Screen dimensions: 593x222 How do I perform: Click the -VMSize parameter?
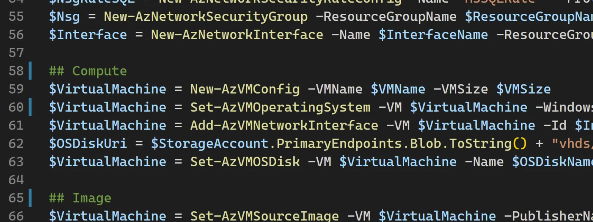(461, 89)
